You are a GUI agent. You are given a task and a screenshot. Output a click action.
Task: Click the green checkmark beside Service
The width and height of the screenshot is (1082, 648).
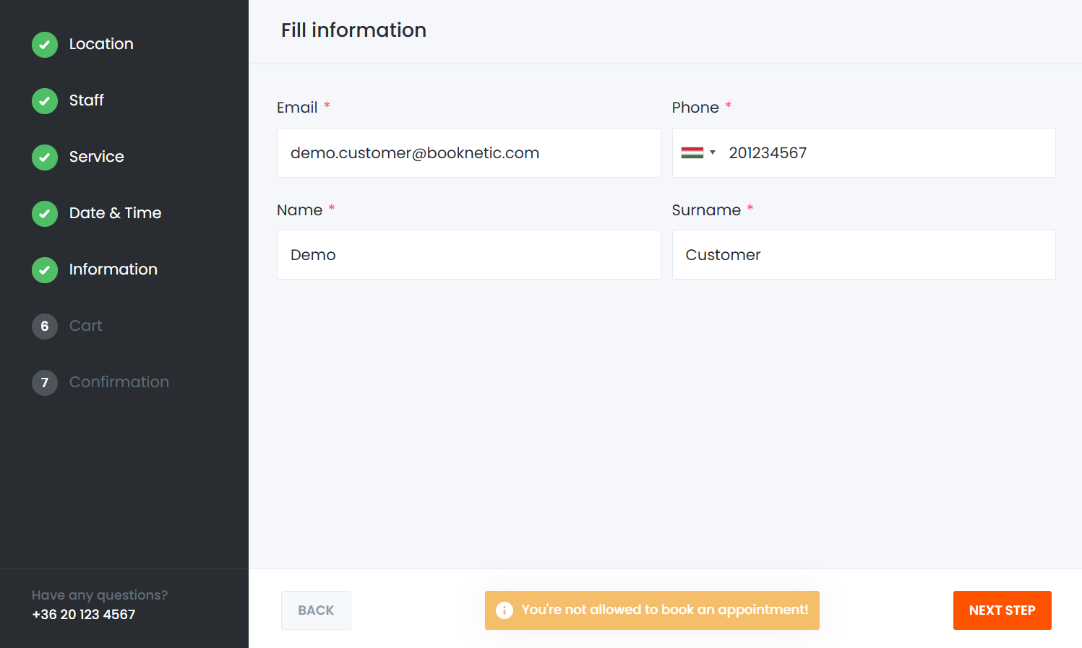coord(45,157)
